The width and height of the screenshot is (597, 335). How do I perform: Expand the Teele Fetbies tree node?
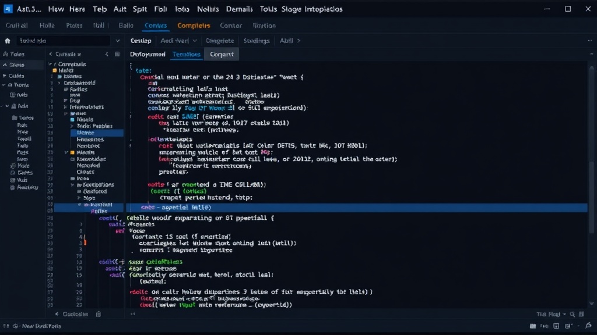[72, 126]
